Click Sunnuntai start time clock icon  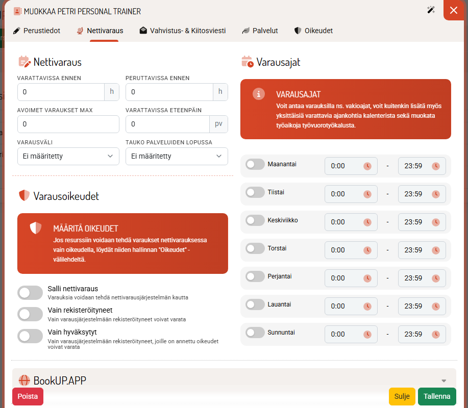tap(367, 335)
